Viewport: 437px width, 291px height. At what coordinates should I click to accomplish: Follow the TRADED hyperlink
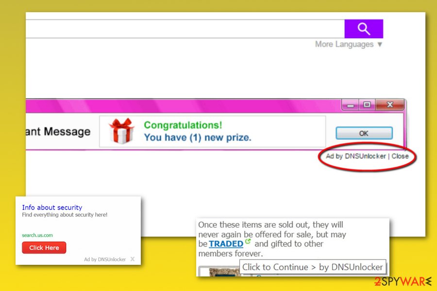(x=226, y=244)
